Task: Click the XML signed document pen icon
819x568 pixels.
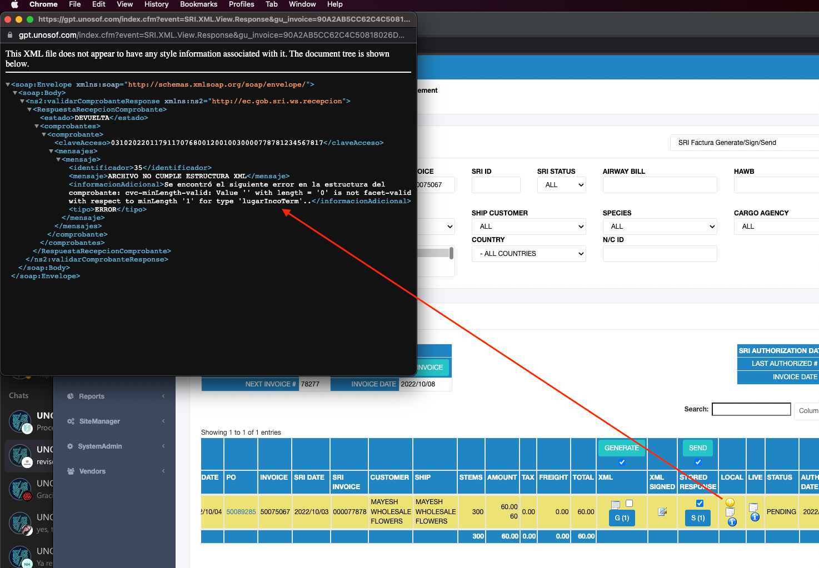Action: pos(662,512)
